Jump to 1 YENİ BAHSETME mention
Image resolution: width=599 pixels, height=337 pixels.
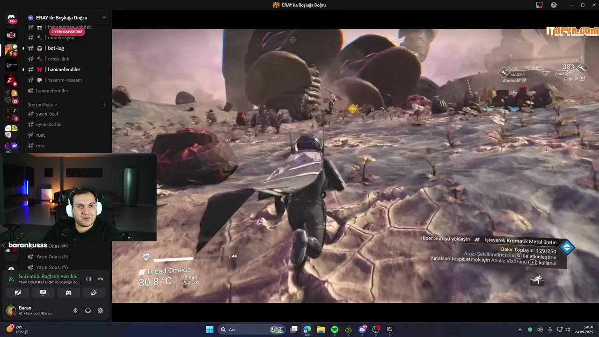pyautogui.click(x=67, y=32)
